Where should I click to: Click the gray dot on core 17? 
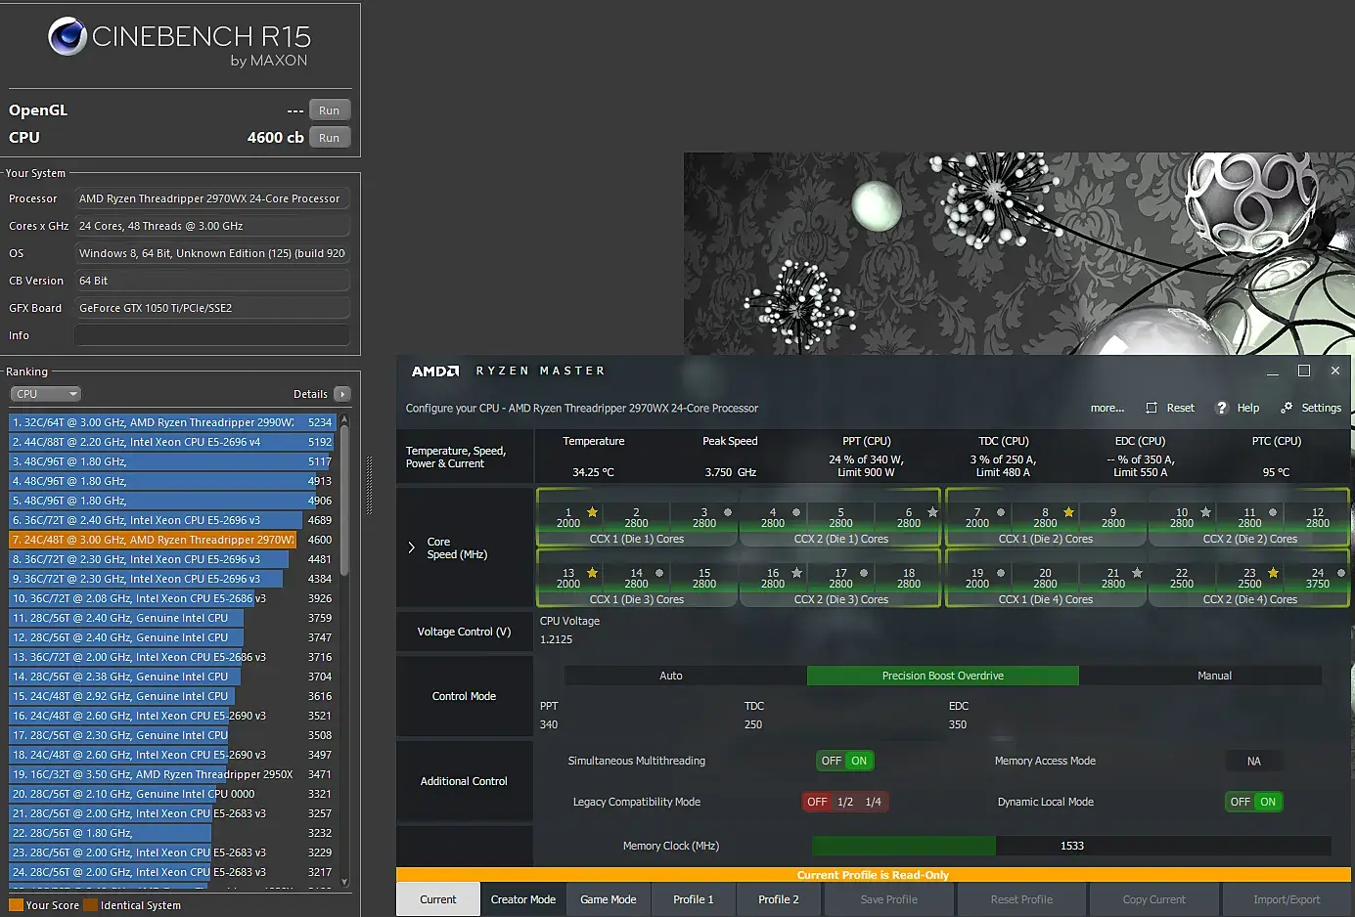(864, 573)
